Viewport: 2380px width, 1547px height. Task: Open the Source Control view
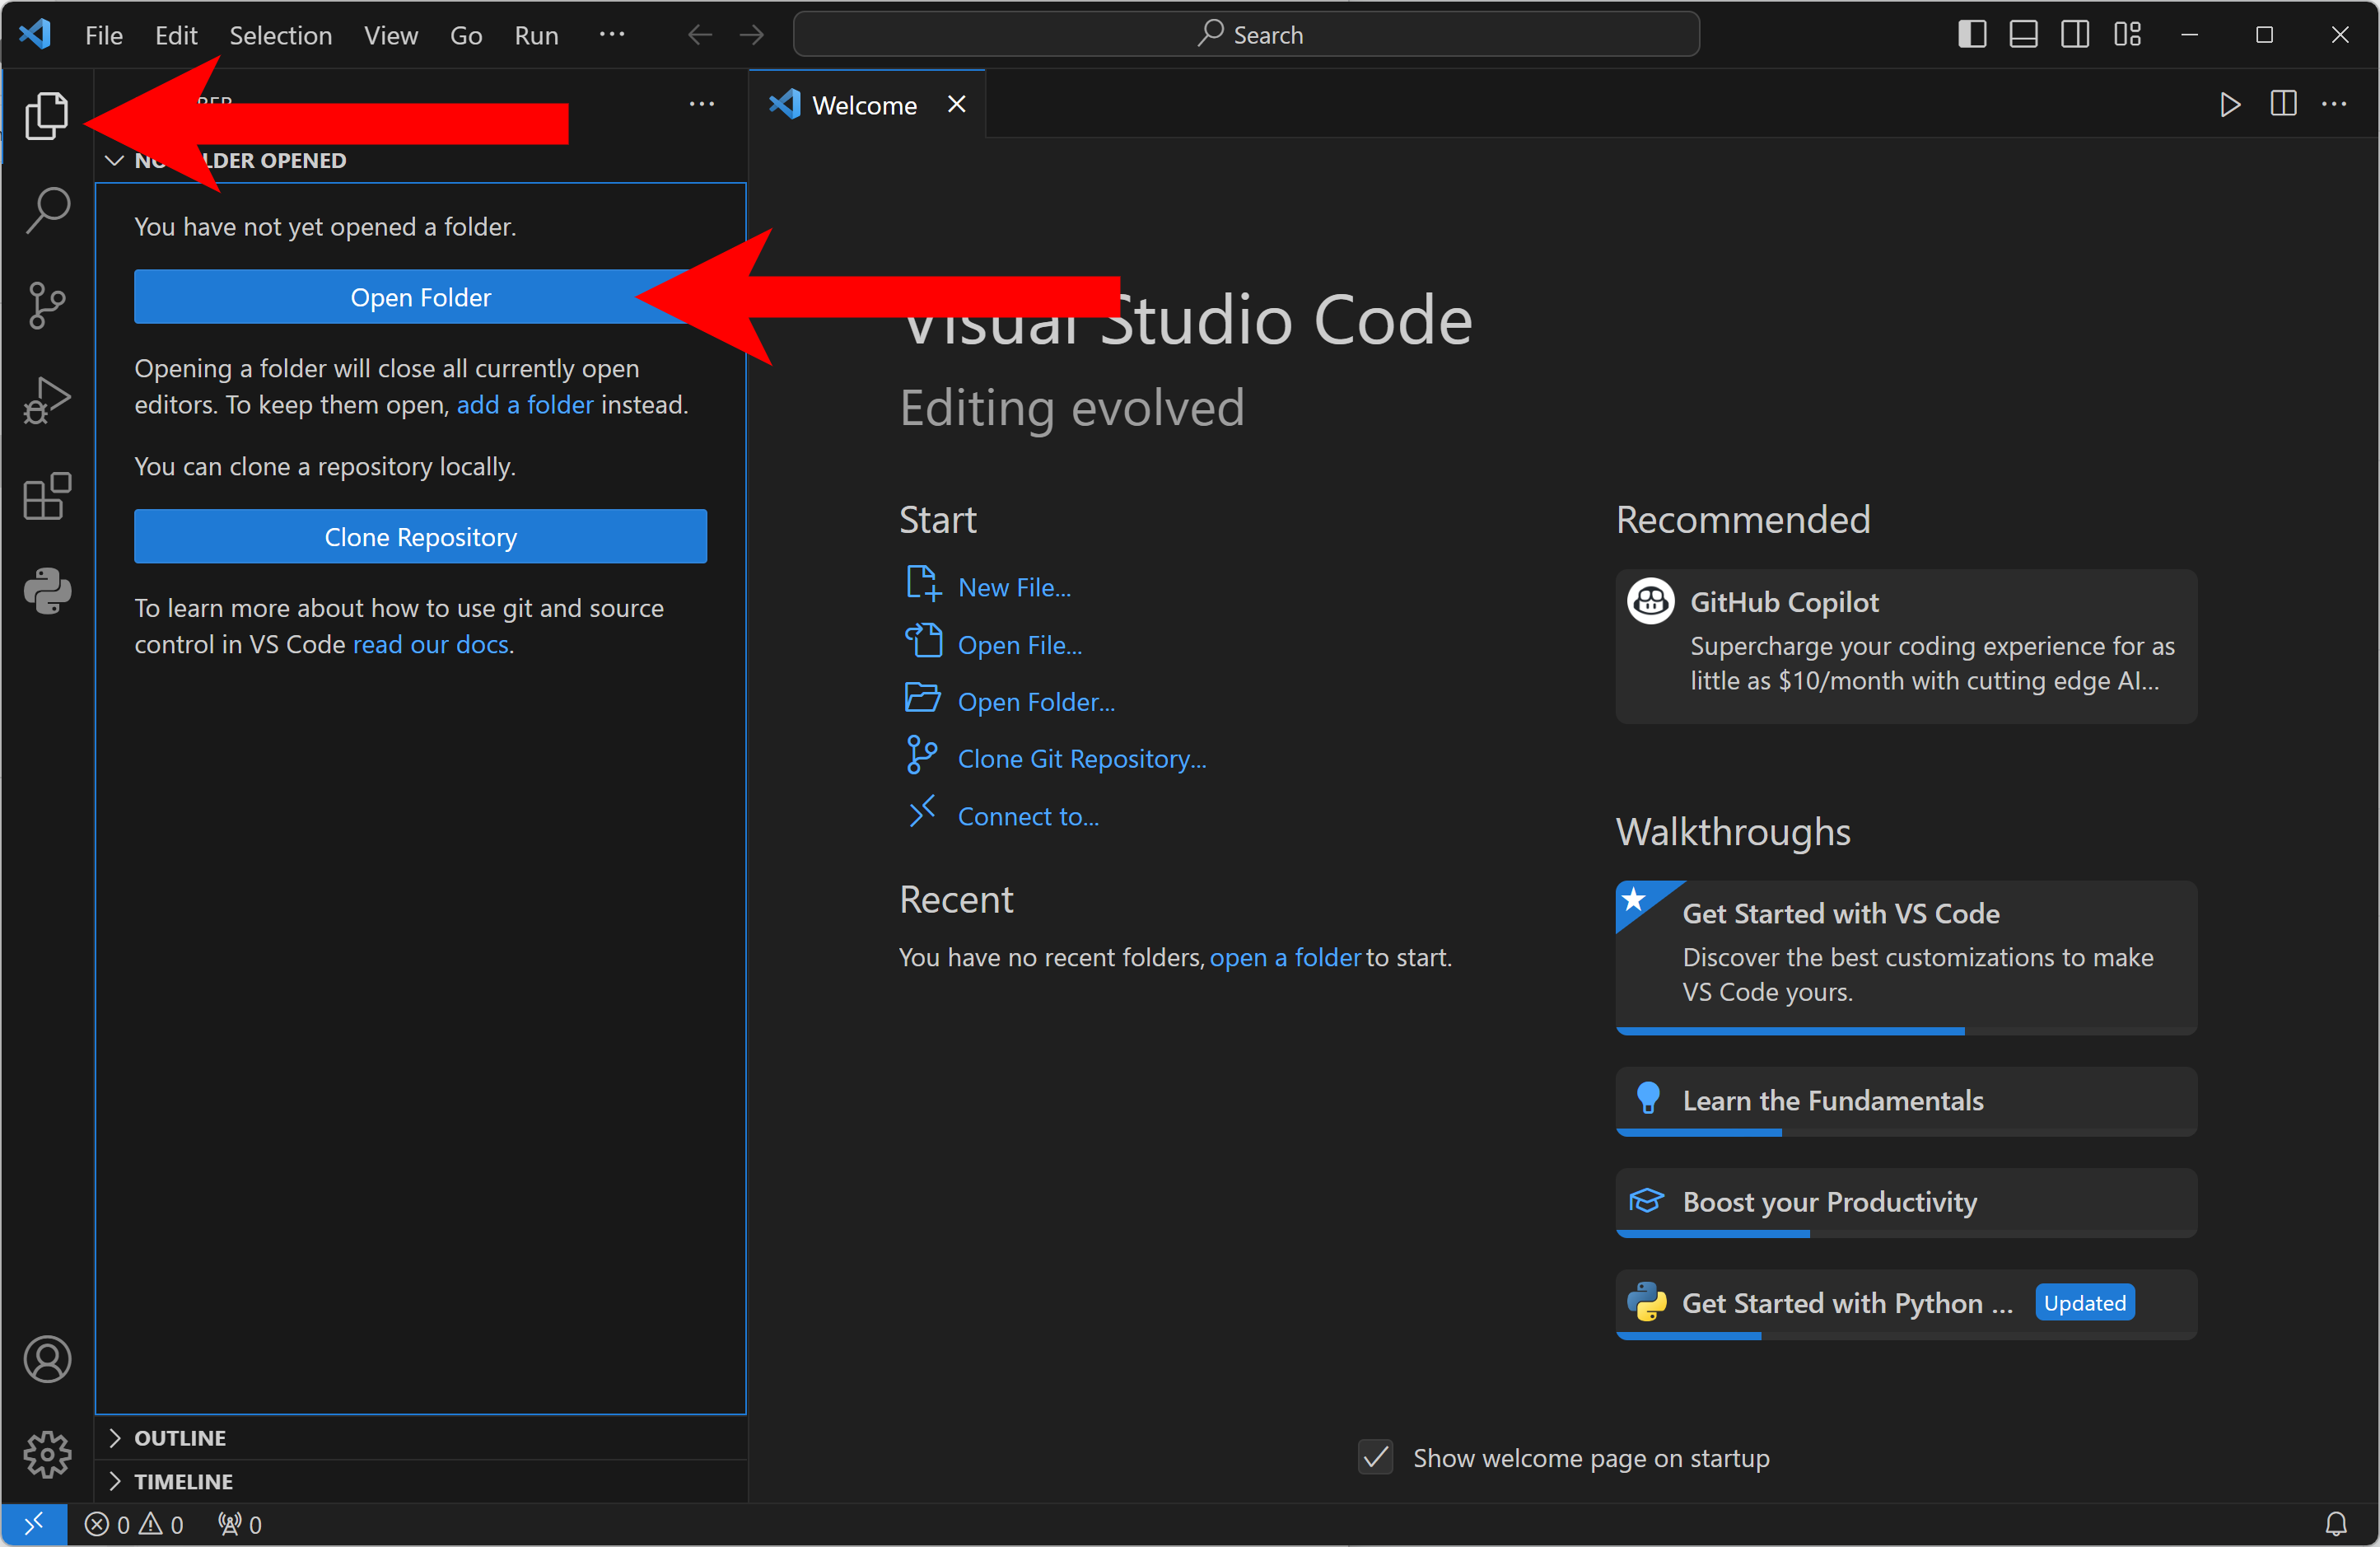tap(46, 306)
